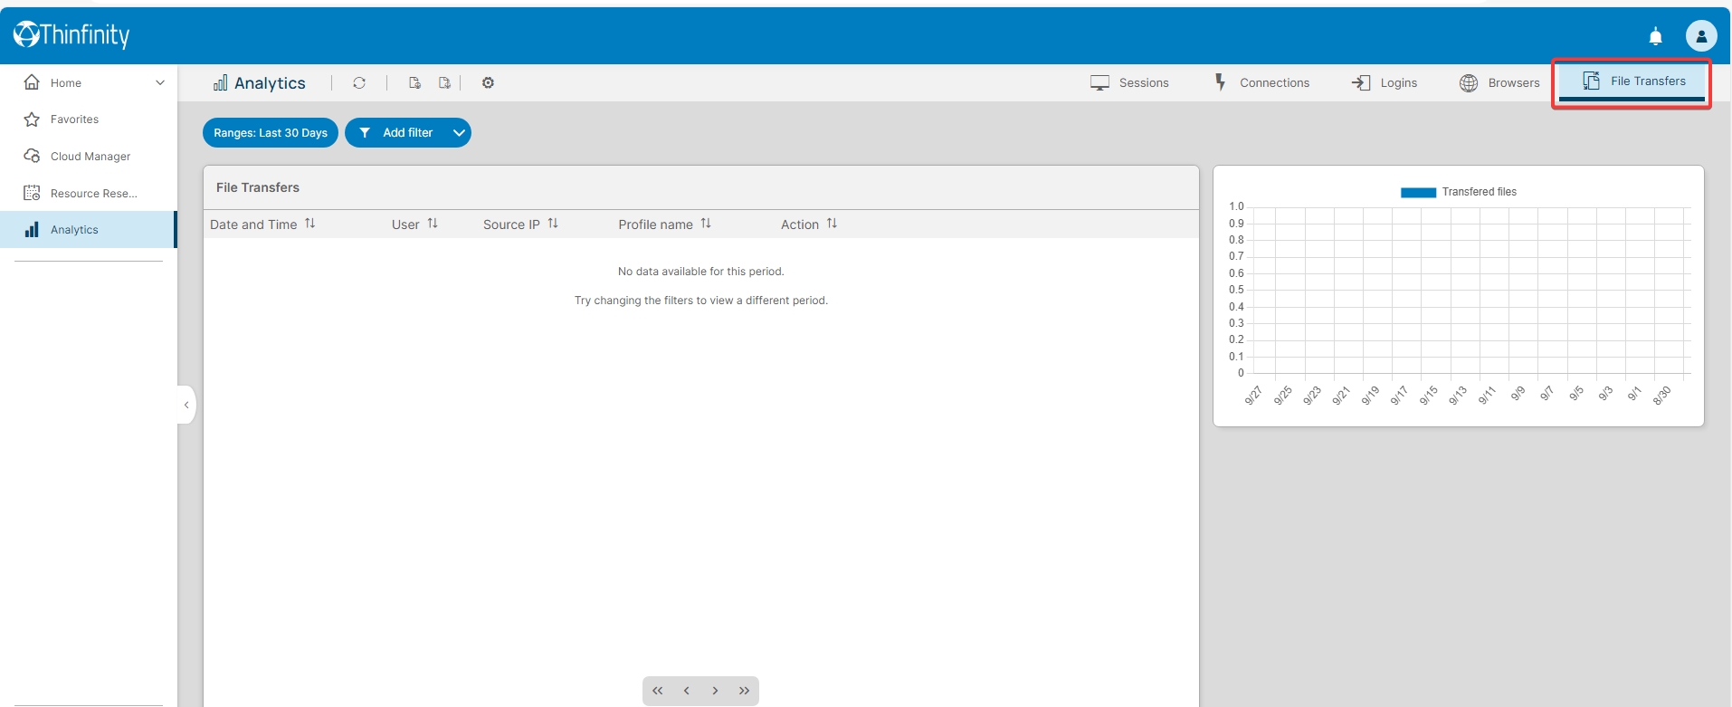1732x707 pixels.
Task: Click the blue Transfered files legend swatch
Action: click(x=1418, y=192)
